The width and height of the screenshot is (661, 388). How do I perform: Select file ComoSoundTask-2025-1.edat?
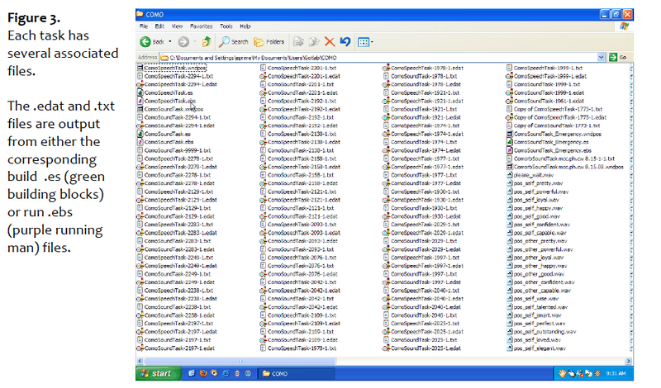pos(422,348)
